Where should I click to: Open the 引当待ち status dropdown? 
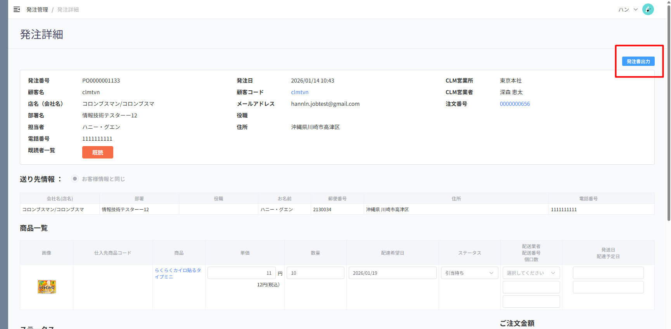tap(469, 273)
